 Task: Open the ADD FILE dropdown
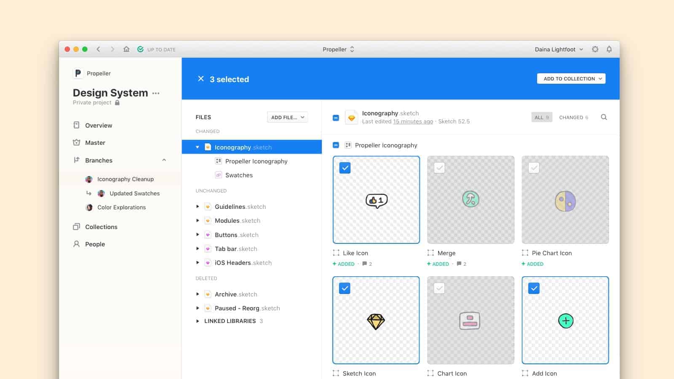pos(287,117)
